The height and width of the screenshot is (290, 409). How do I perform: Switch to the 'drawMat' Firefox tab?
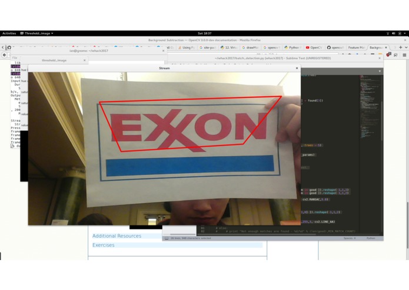250,48
